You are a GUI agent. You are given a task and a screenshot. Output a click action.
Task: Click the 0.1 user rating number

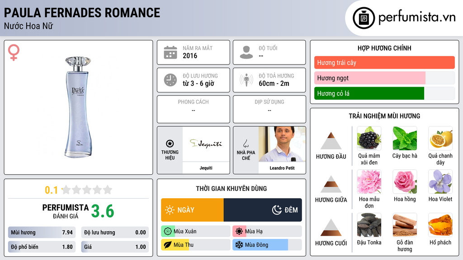(x=51, y=190)
